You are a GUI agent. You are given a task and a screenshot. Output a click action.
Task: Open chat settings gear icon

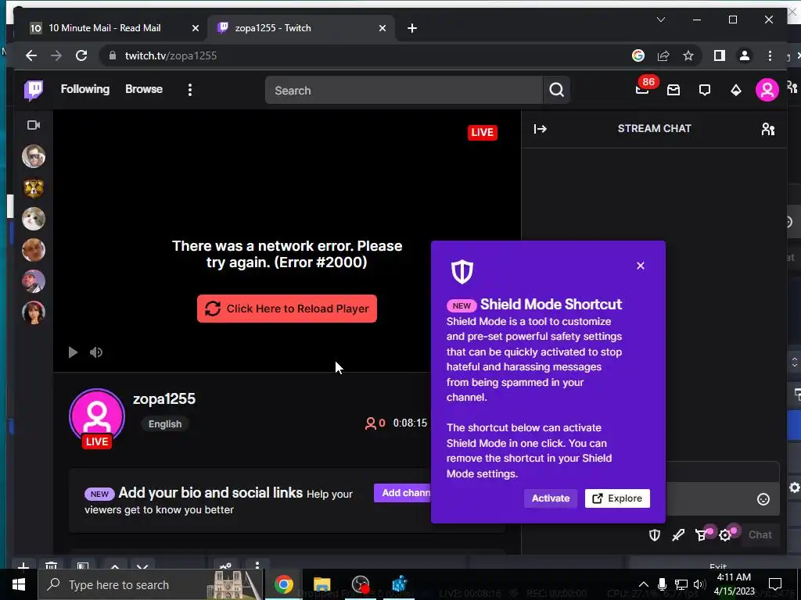click(x=725, y=534)
